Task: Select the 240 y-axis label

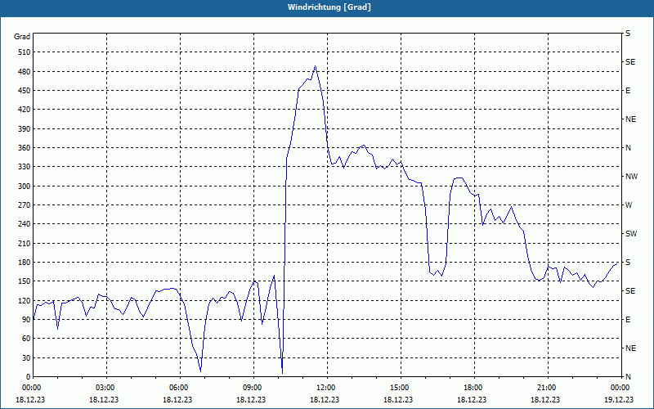Action: (x=25, y=224)
